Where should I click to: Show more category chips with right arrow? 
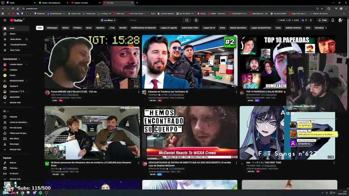tap(326, 28)
